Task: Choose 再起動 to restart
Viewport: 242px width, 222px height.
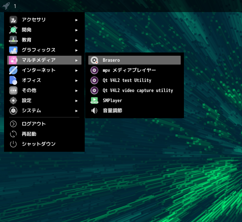Action: pos(44,134)
